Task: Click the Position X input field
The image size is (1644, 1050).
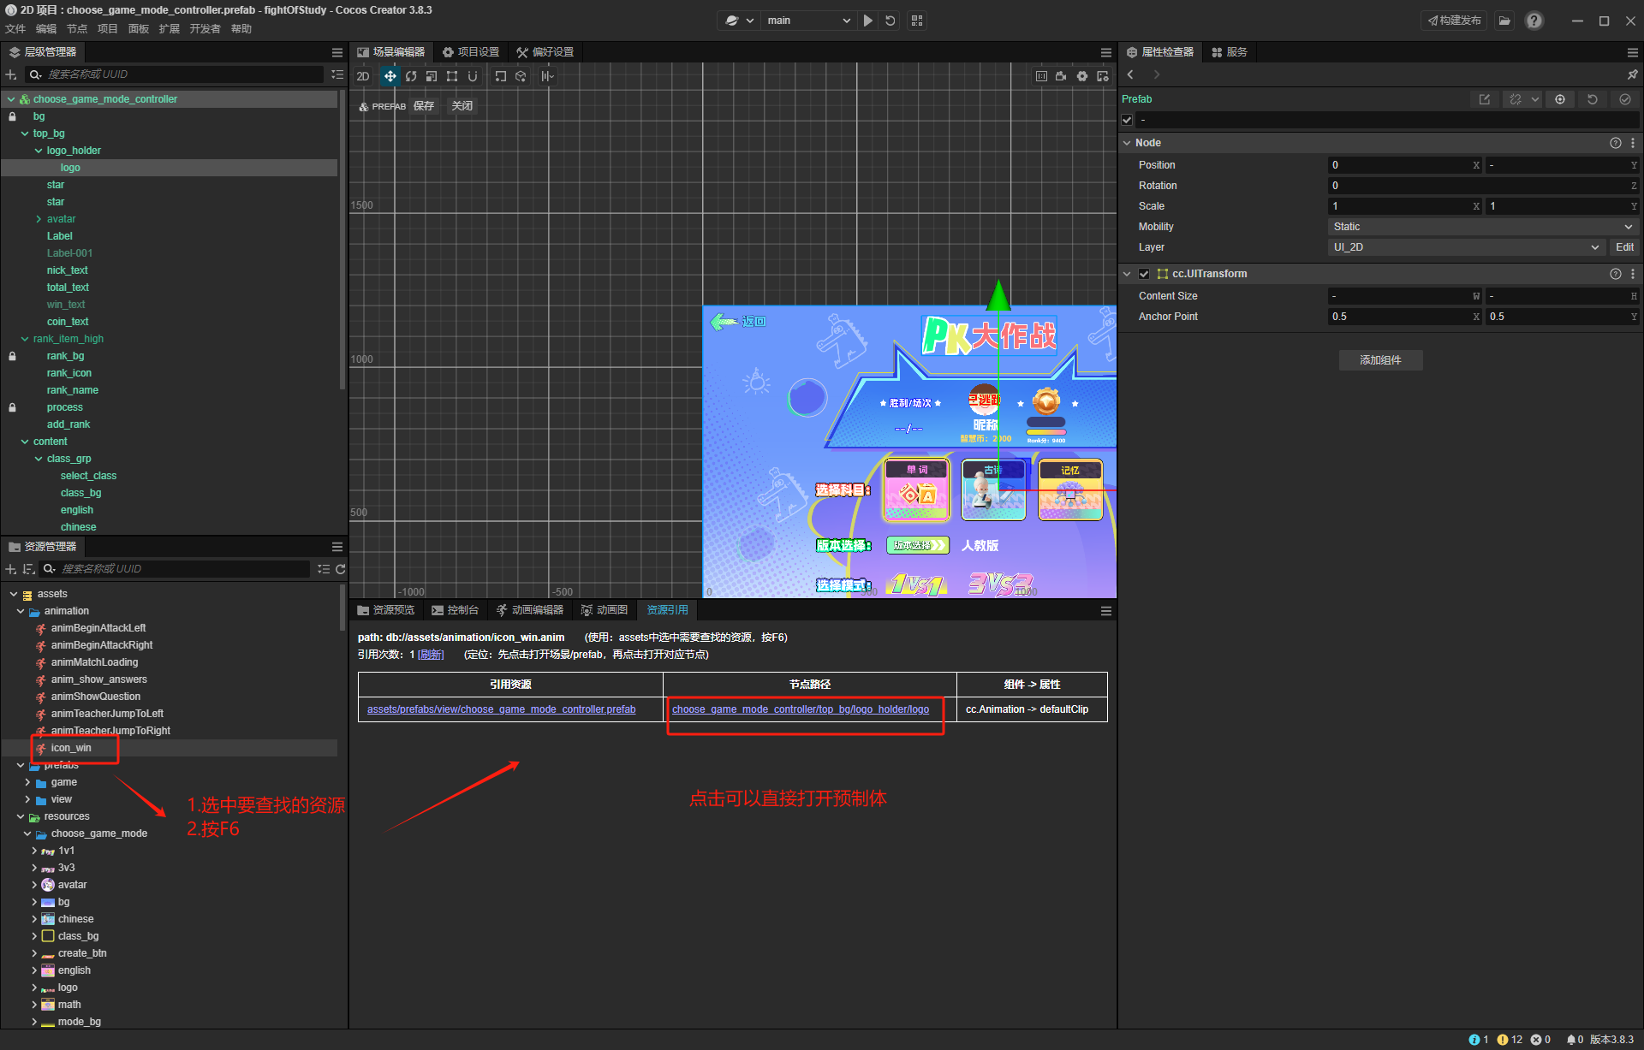Action: point(1399,165)
